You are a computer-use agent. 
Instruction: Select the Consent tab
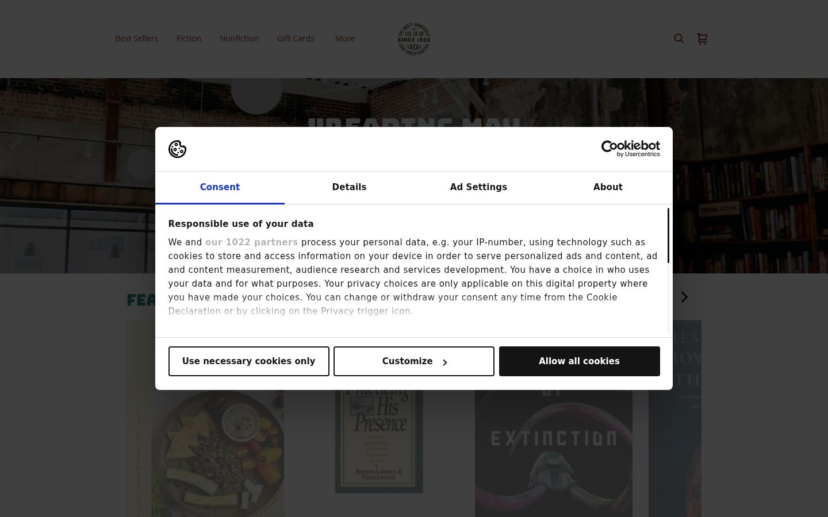(x=220, y=187)
